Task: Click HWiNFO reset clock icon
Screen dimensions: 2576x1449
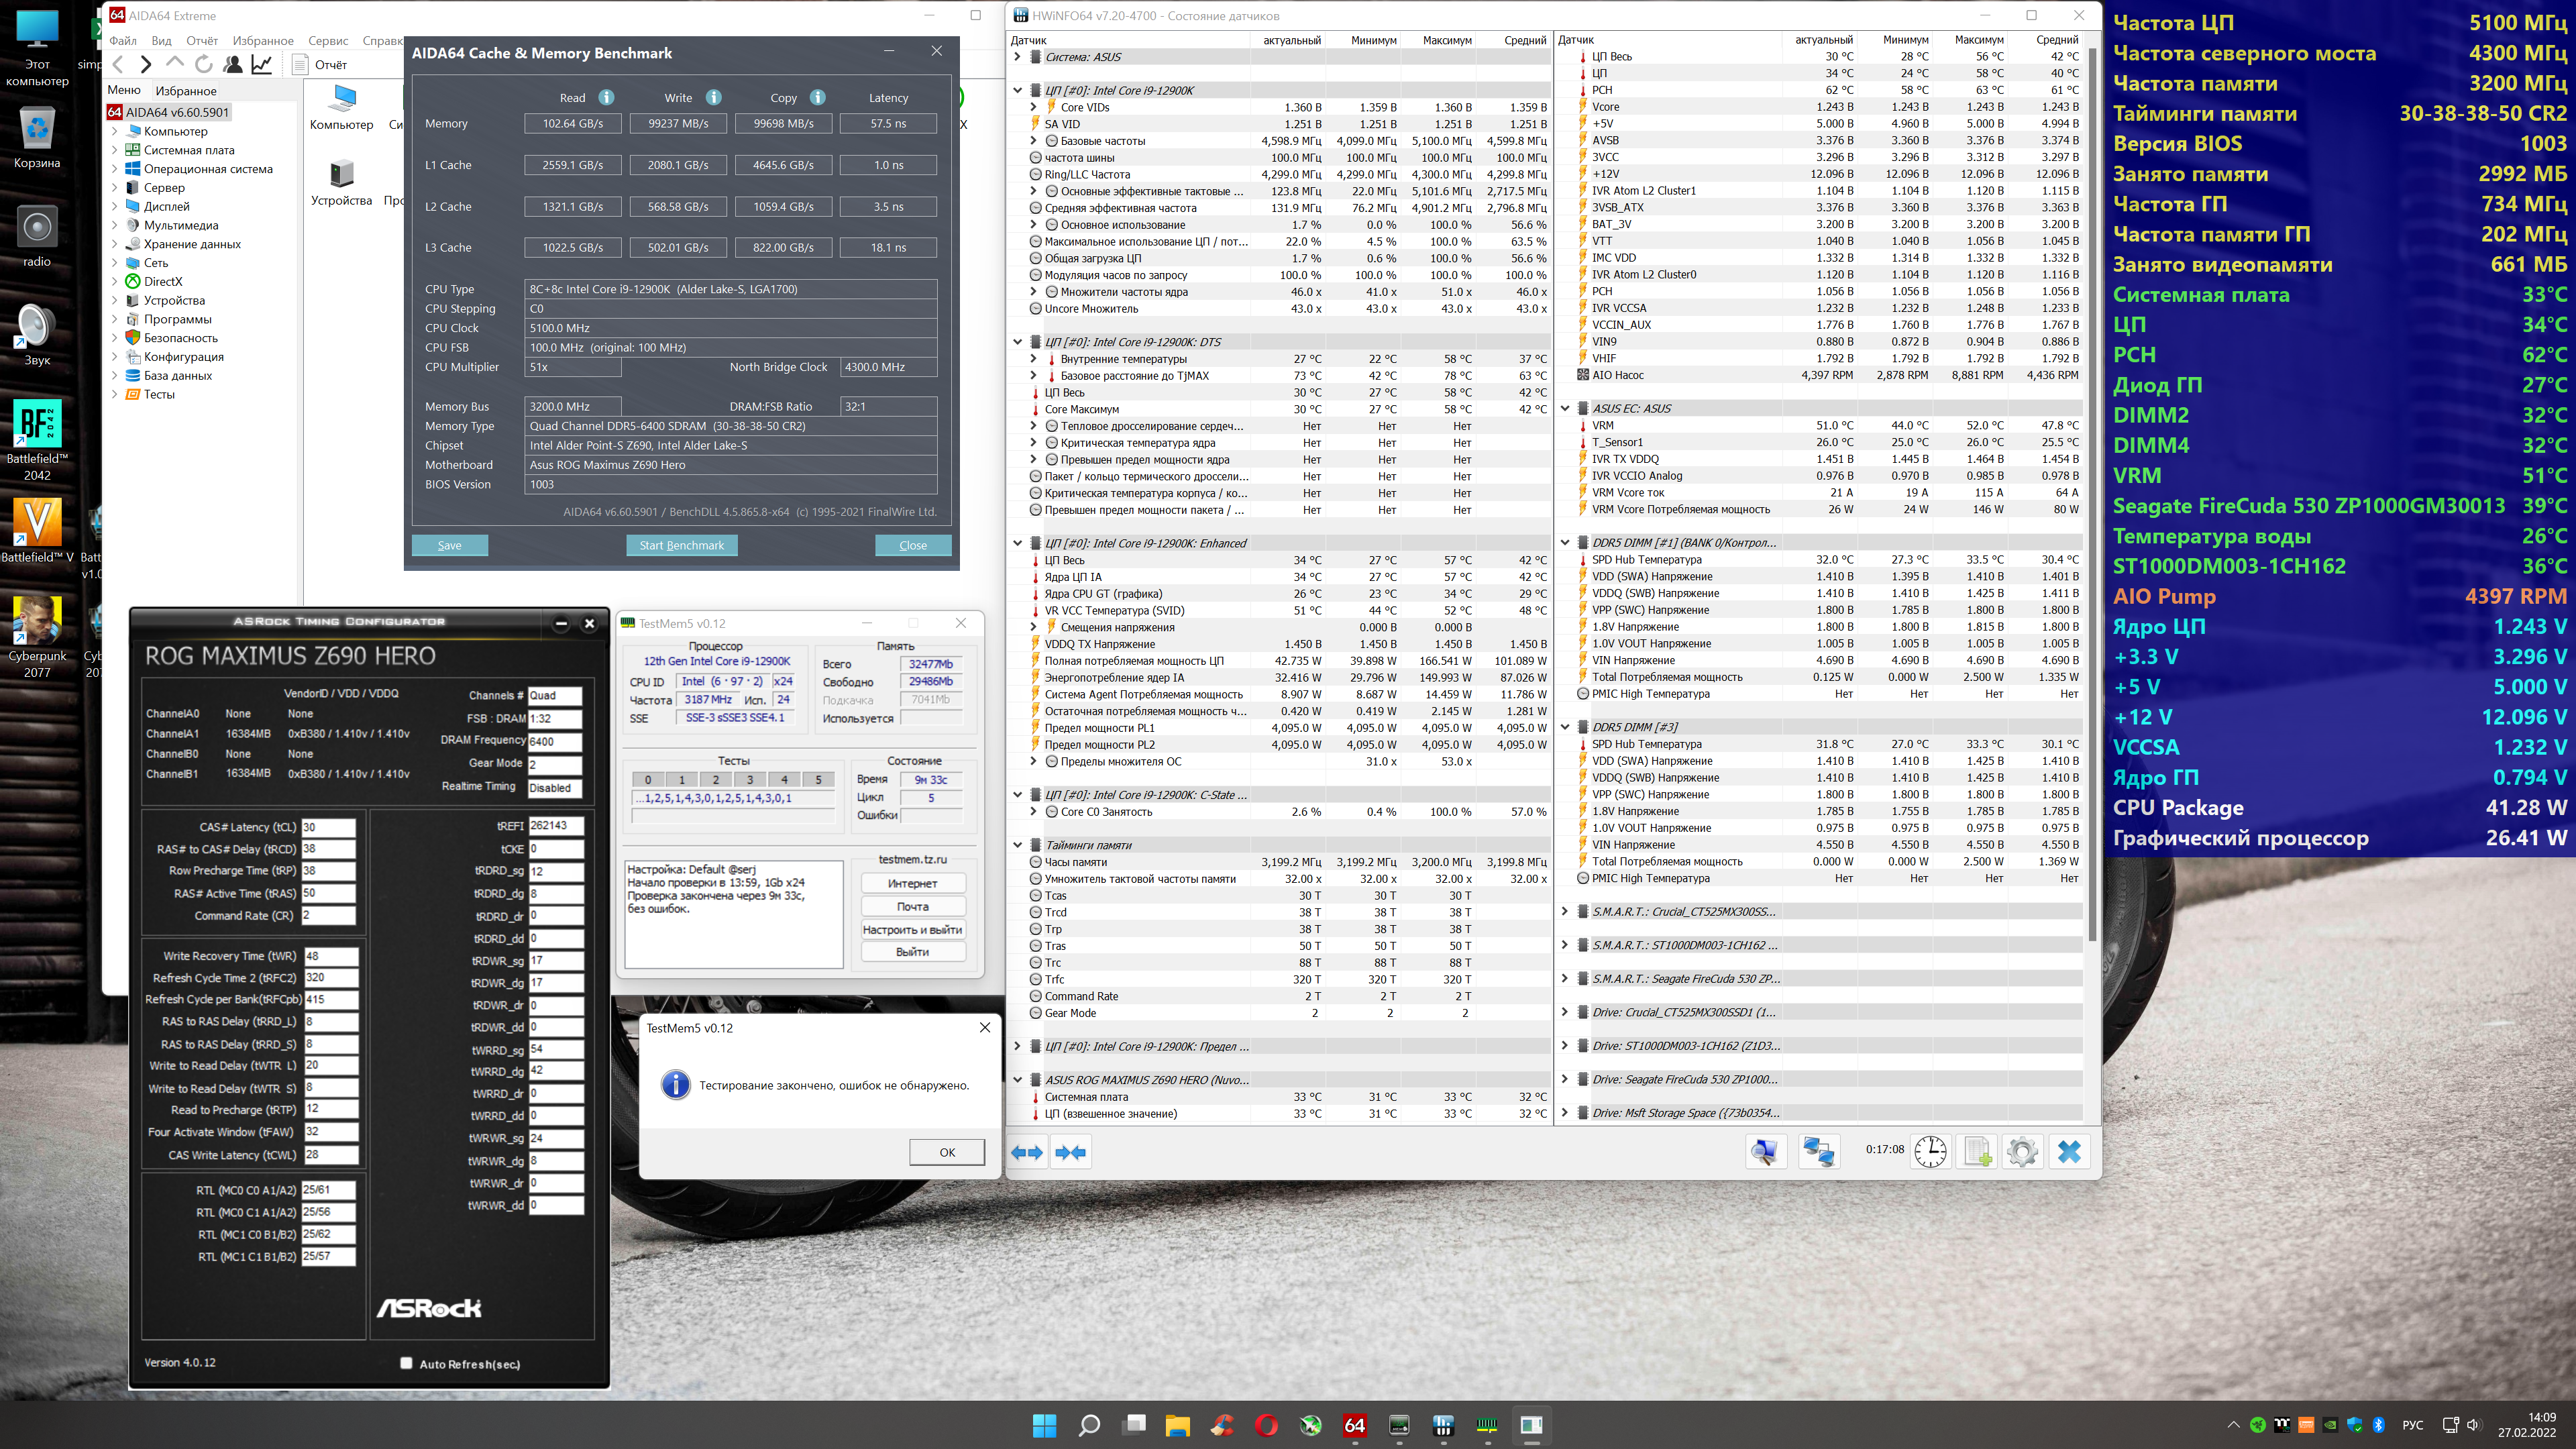Action: tap(1930, 1152)
